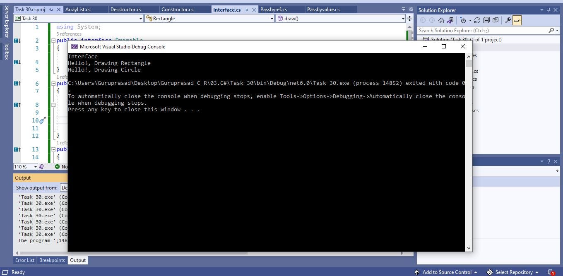Focus the Search Solution Explorer field
The height and width of the screenshot is (276, 563).
[483, 30]
